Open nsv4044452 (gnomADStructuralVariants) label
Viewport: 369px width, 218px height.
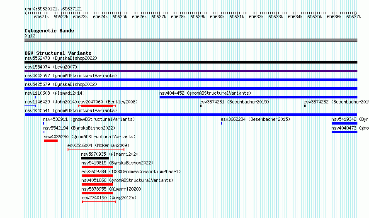[x=205, y=93]
